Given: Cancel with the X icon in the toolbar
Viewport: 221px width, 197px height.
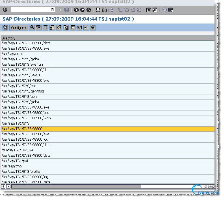Looking at the screenshot, I should coord(89,10).
